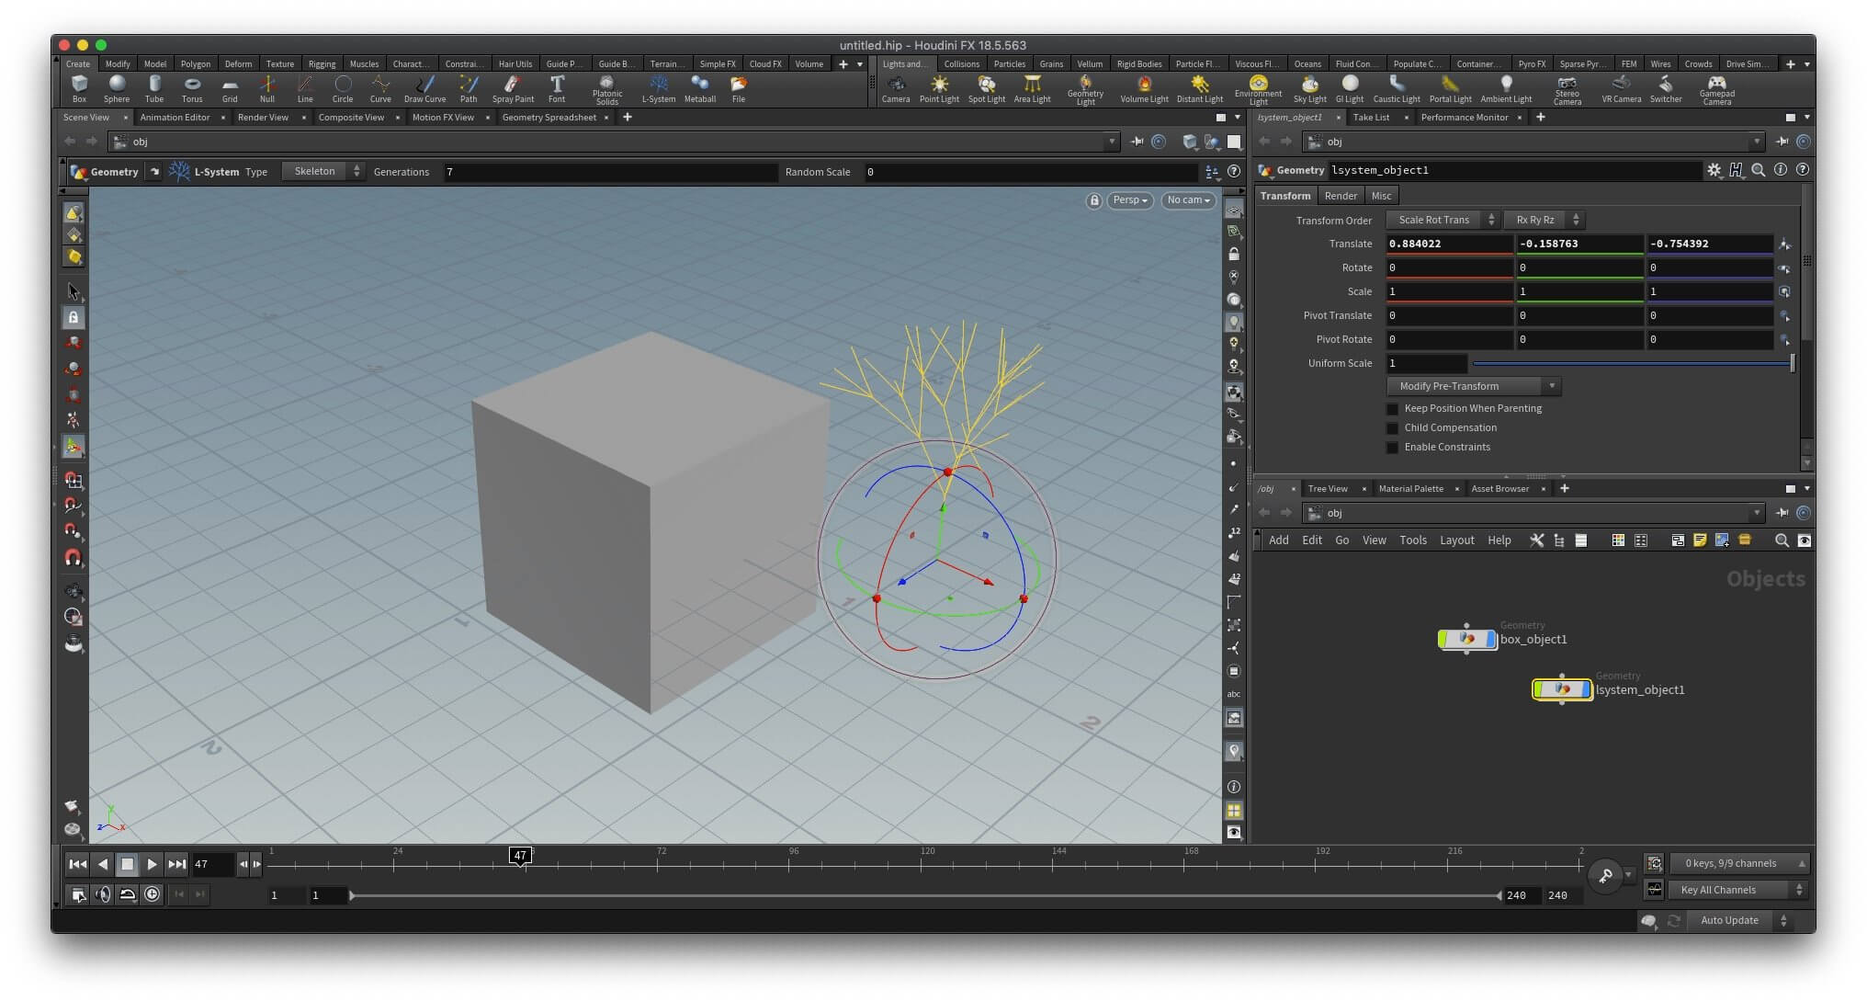1867x1001 pixels.
Task: Select the Gamepad Camera tool
Action: coord(1716,90)
